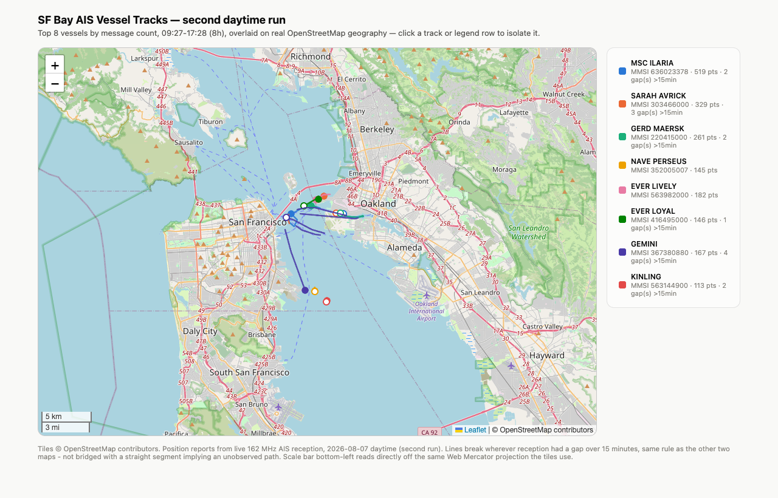Click the Castro Valley map label
The width and height of the screenshot is (778, 498).
(x=543, y=327)
